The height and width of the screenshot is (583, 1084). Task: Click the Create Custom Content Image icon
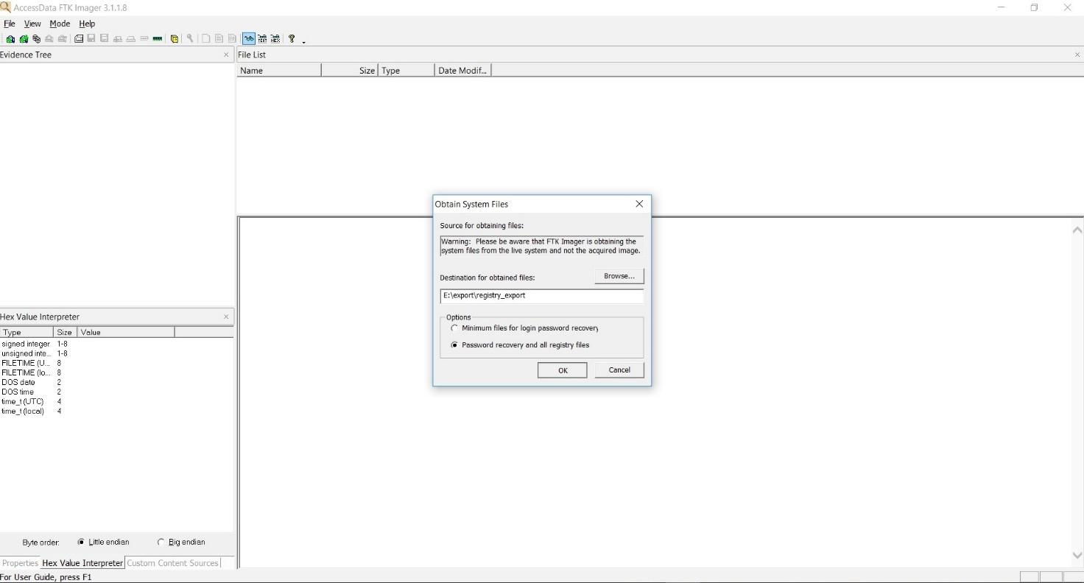point(130,39)
